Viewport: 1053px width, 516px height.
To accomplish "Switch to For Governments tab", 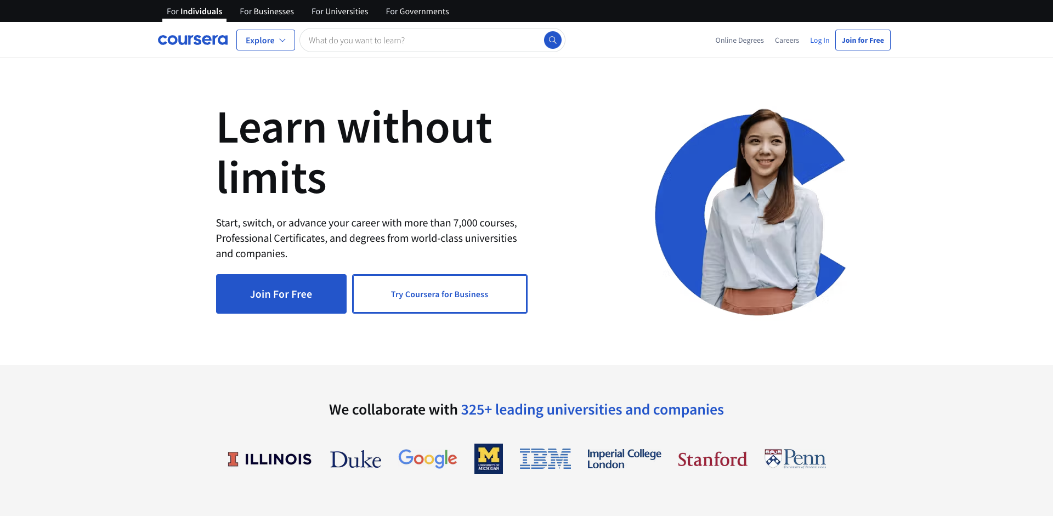I will [x=417, y=11].
